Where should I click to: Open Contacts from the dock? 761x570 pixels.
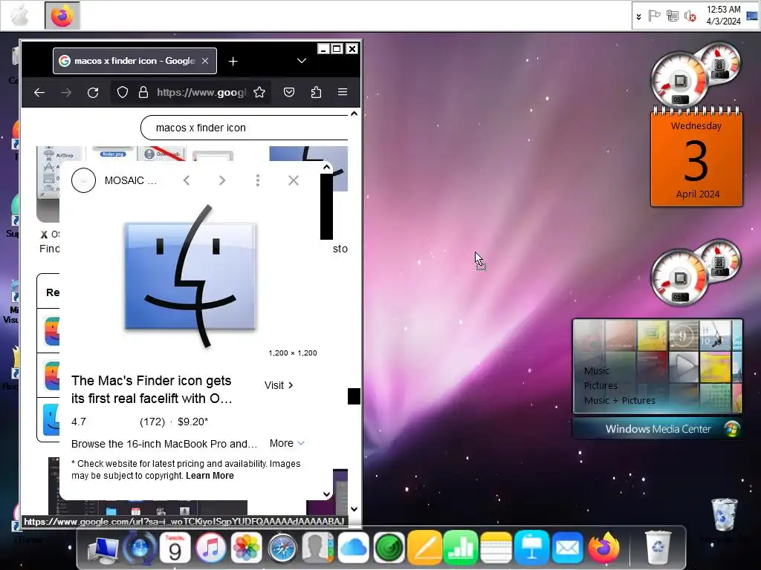tap(318, 548)
